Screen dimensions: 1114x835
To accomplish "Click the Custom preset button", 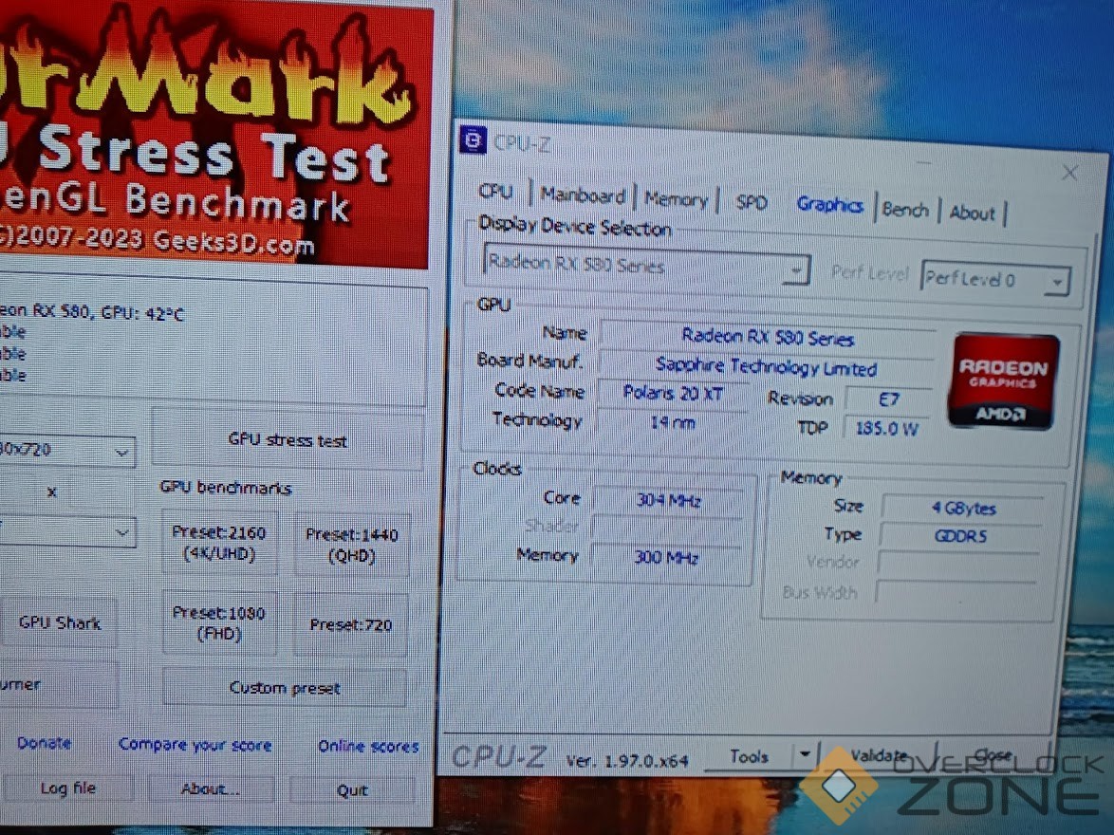I will [x=284, y=687].
